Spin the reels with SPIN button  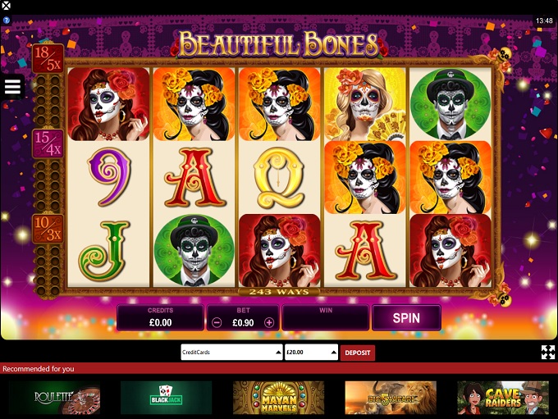pyautogui.click(x=406, y=317)
